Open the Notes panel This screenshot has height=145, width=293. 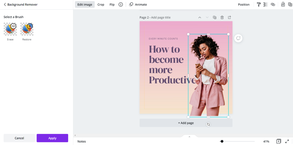pyautogui.click(x=82, y=142)
